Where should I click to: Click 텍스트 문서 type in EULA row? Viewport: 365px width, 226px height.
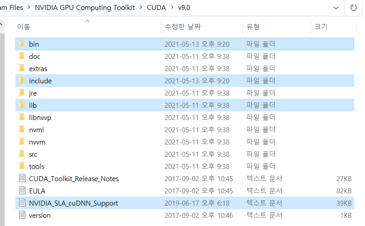264,191
